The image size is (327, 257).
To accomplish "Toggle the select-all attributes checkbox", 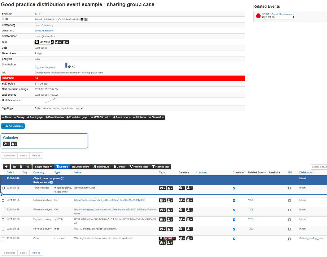I will pos(3,173).
